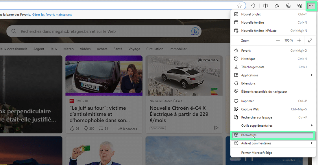
Task: Click the three-dot Settings and more button
Action: tap(311, 6)
